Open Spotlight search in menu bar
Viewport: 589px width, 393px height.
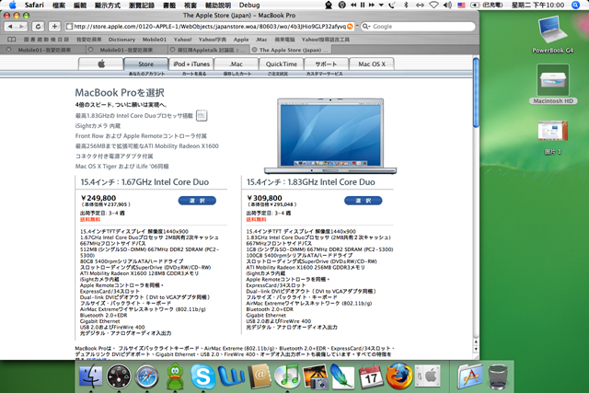pos(575,5)
